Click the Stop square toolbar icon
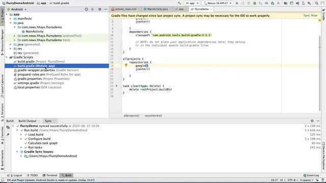The height and width of the screenshot is (183, 326). click(278, 3)
